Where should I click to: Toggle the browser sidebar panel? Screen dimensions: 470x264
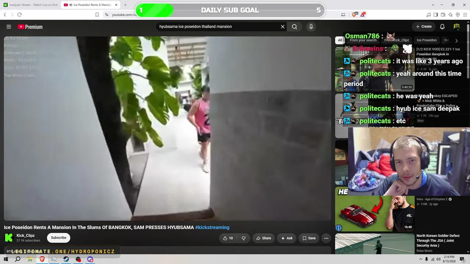coord(436,15)
